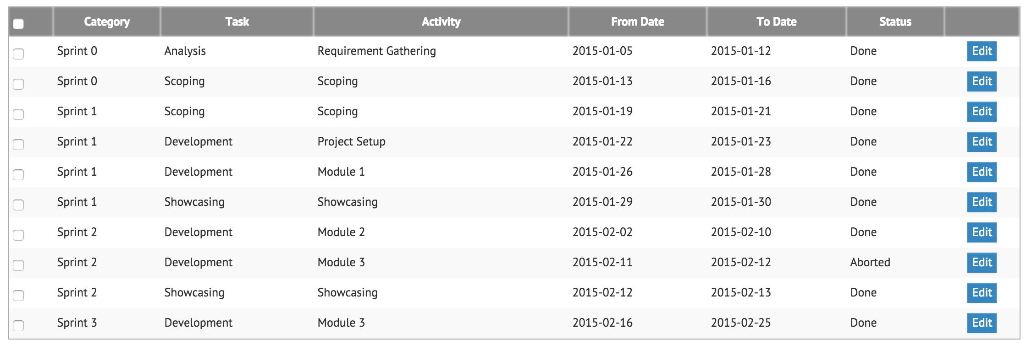This screenshot has width=1026, height=345.
Task: Check the Requirement Gathering row checkbox
Action: (x=18, y=54)
